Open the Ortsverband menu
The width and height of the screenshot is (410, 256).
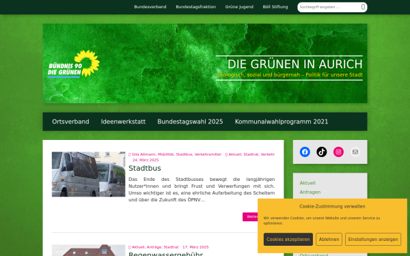pos(70,122)
